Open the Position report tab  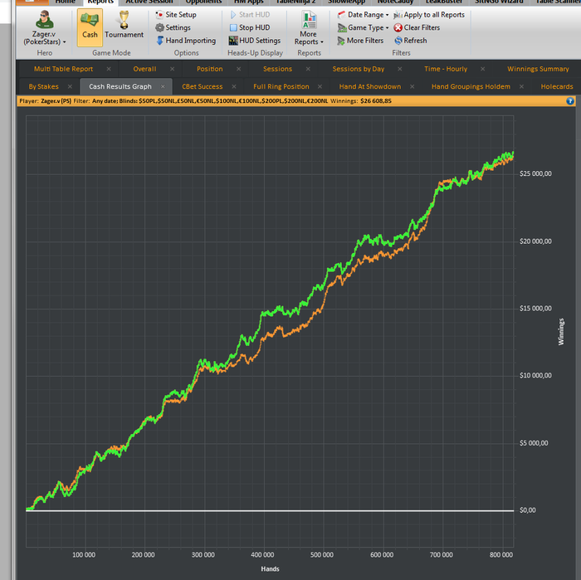[x=210, y=69]
